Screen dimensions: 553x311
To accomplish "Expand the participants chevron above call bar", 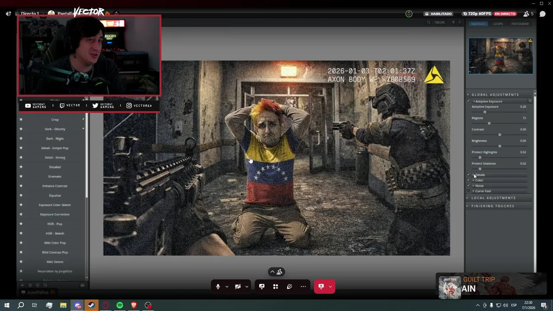I will tap(273, 272).
